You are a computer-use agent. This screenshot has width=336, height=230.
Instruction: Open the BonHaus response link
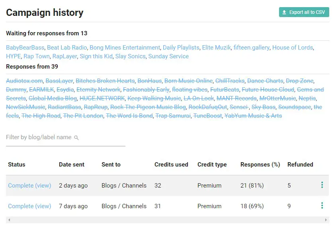pos(150,80)
